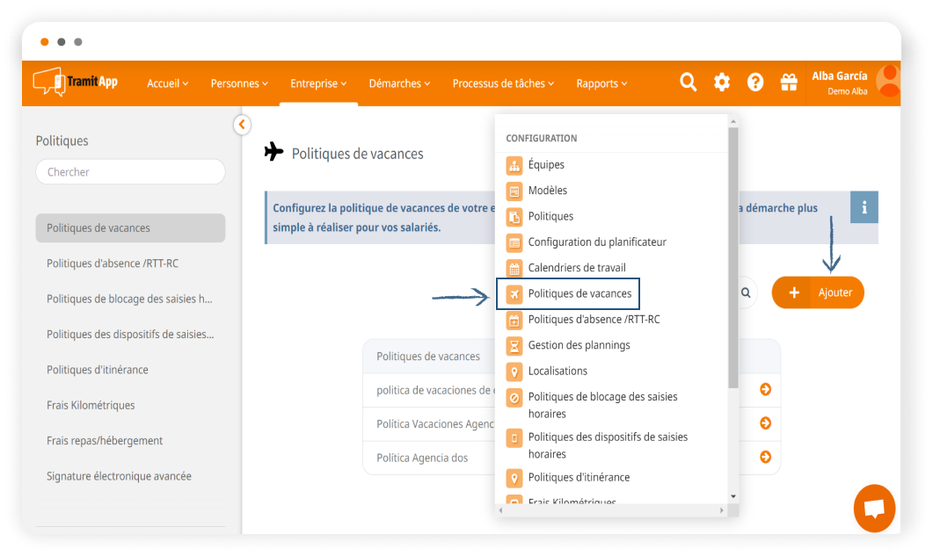Click the arrow icon for Política Agencia dos
The width and height of the screenshot is (933, 556).
pos(765,457)
